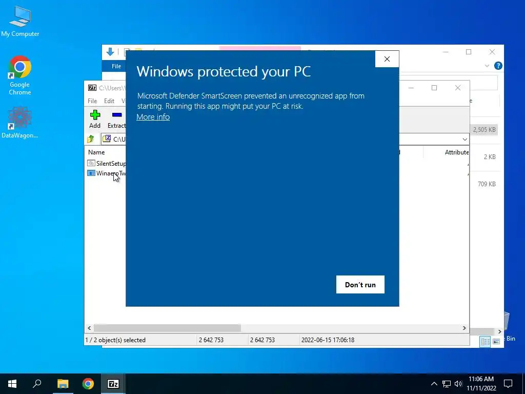Maximize the 7-Zip window
525x394 pixels.
coord(434,88)
